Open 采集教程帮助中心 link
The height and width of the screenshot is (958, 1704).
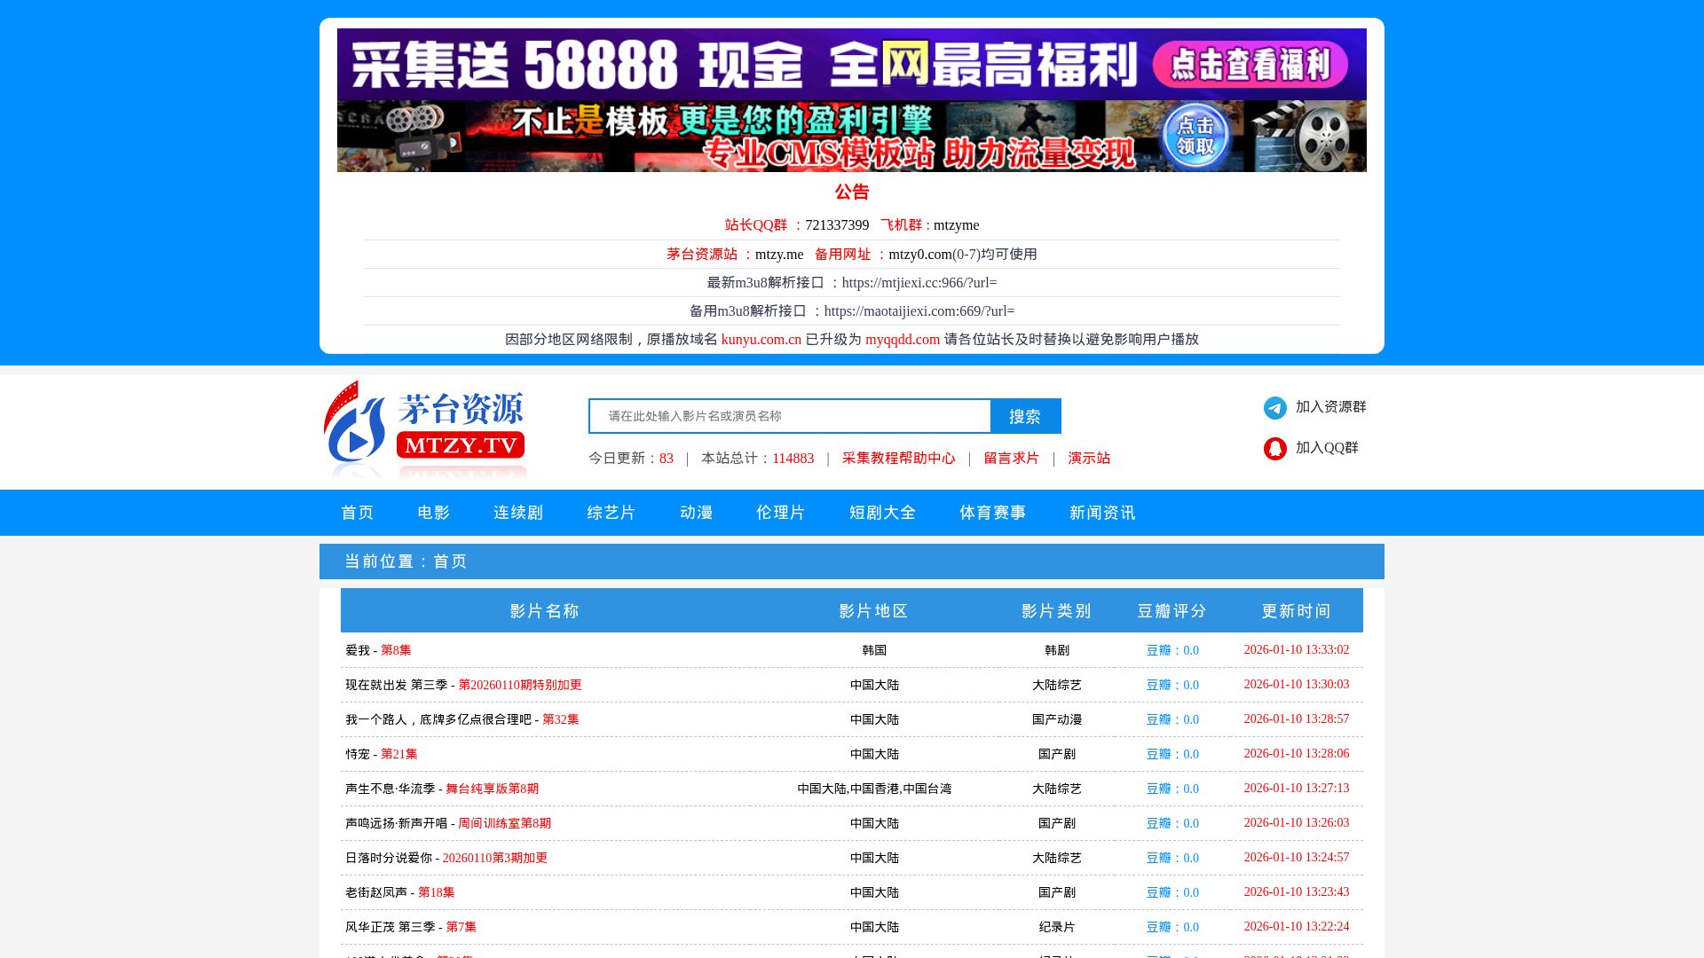[x=898, y=459]
